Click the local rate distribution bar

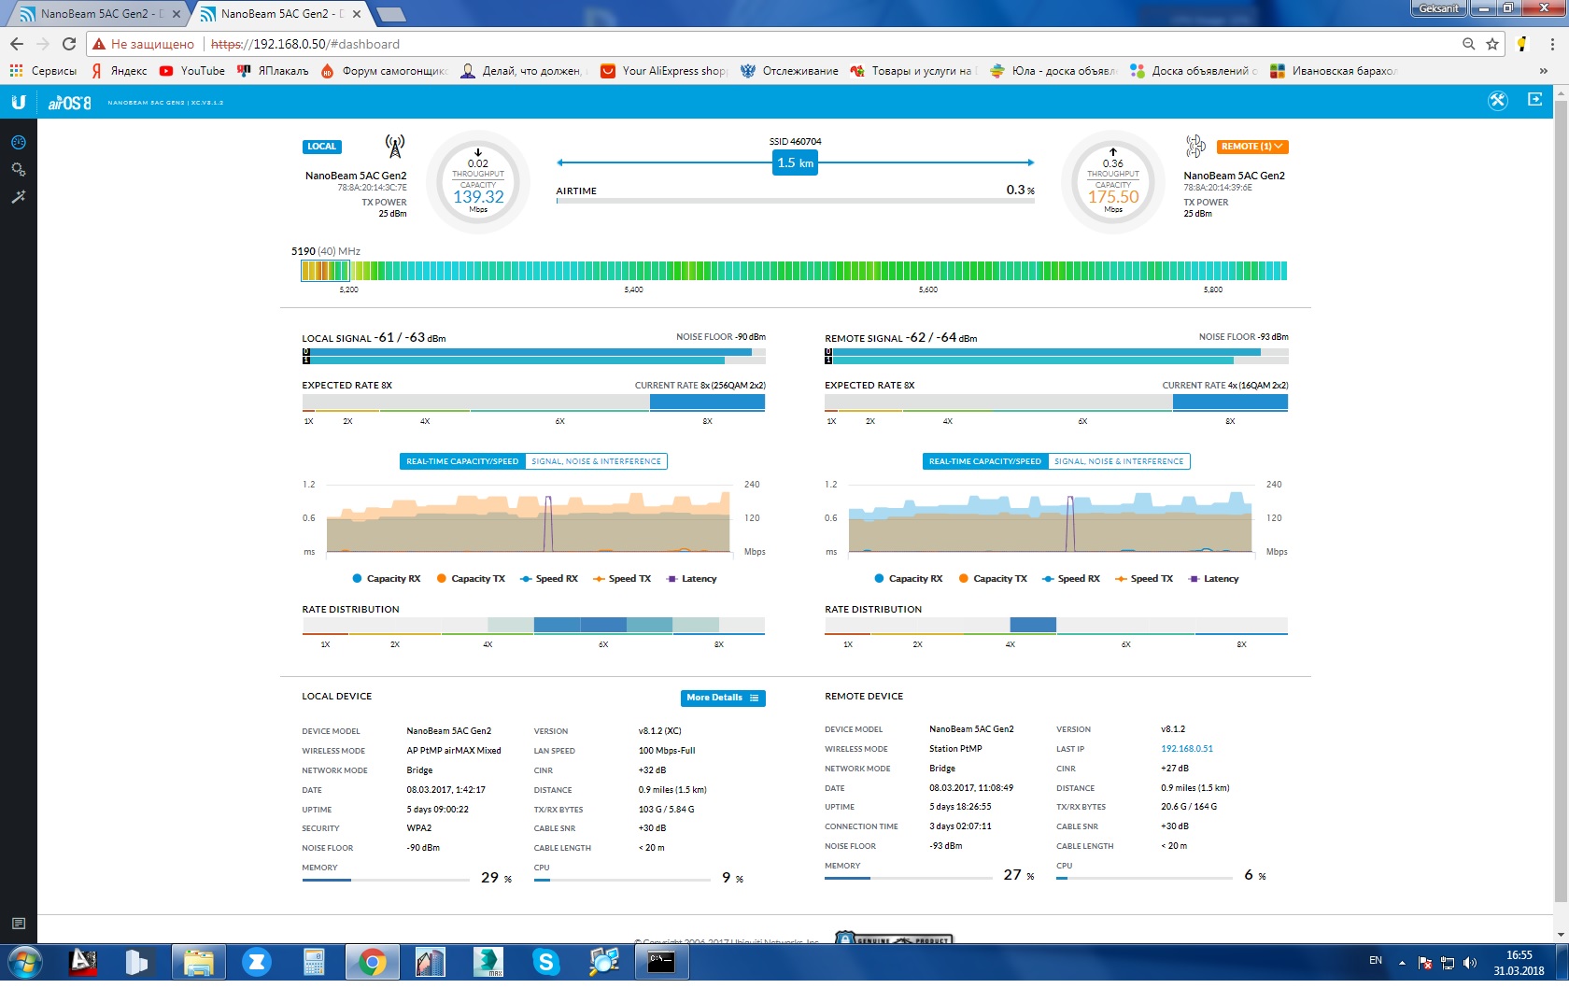533,625
